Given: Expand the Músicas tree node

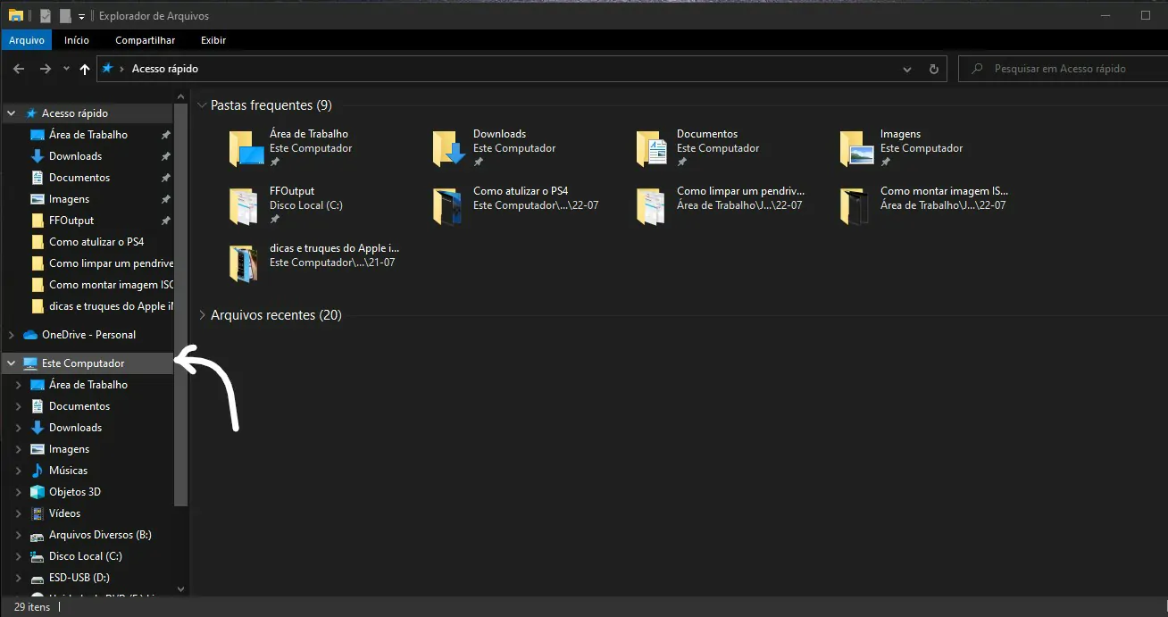Looking at the screenshot, I should tap(19, 471).
